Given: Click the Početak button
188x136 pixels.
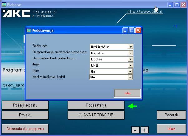Looking at the screenshot, I should click(171, 115).
